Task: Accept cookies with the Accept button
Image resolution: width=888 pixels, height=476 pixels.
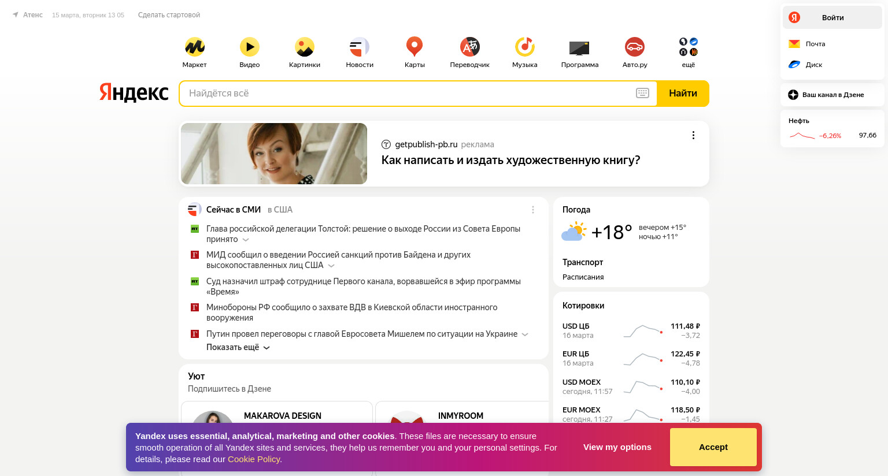Action: 713,447
